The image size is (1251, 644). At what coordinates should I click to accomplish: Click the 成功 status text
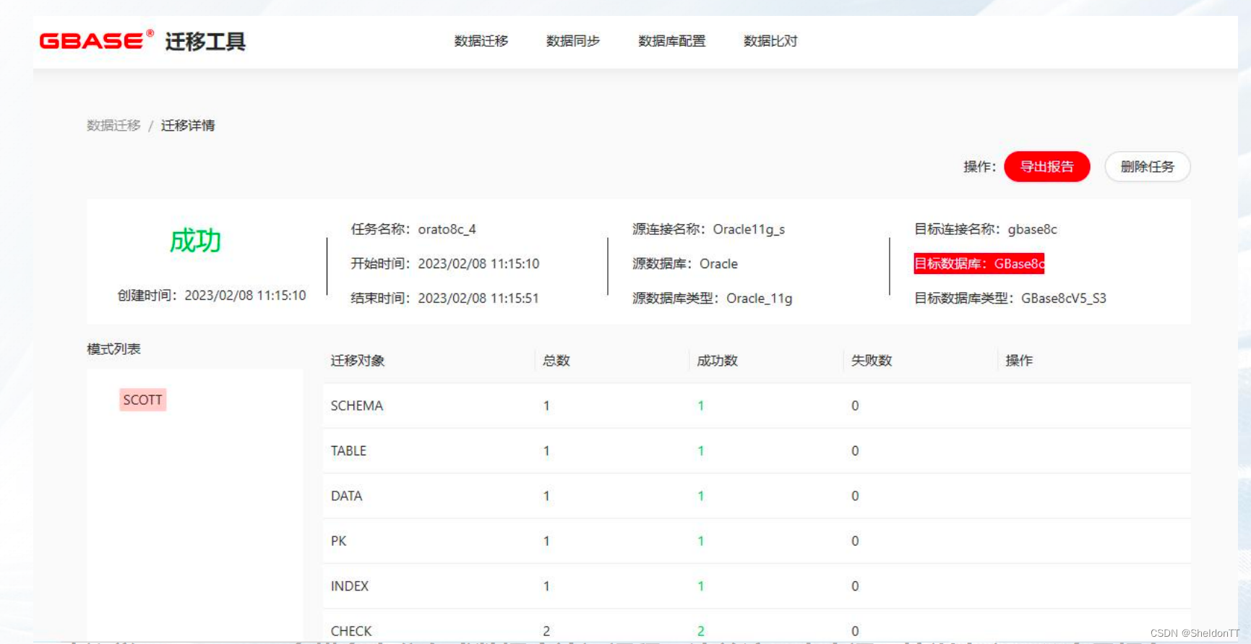[195, 241]
